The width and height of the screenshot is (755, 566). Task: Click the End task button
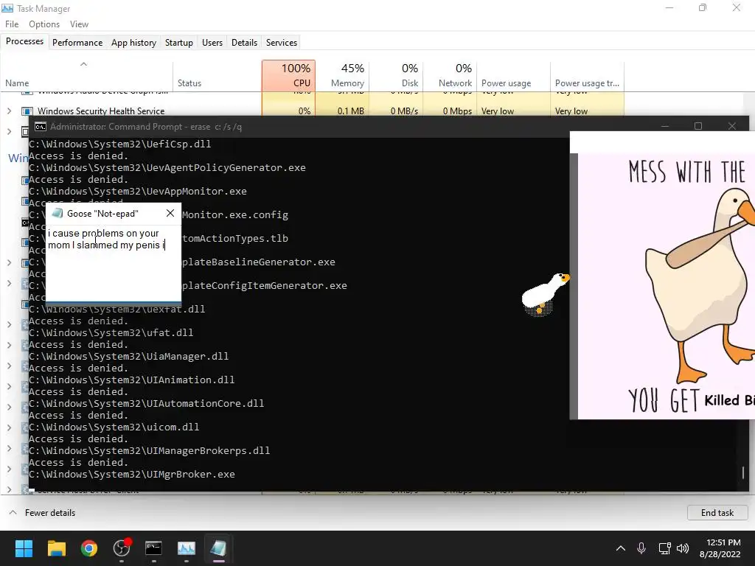click(717, 513)
